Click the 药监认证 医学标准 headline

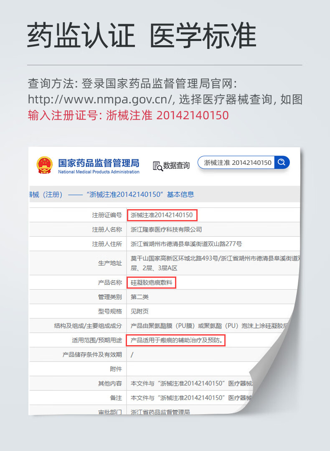pos(142,36)
